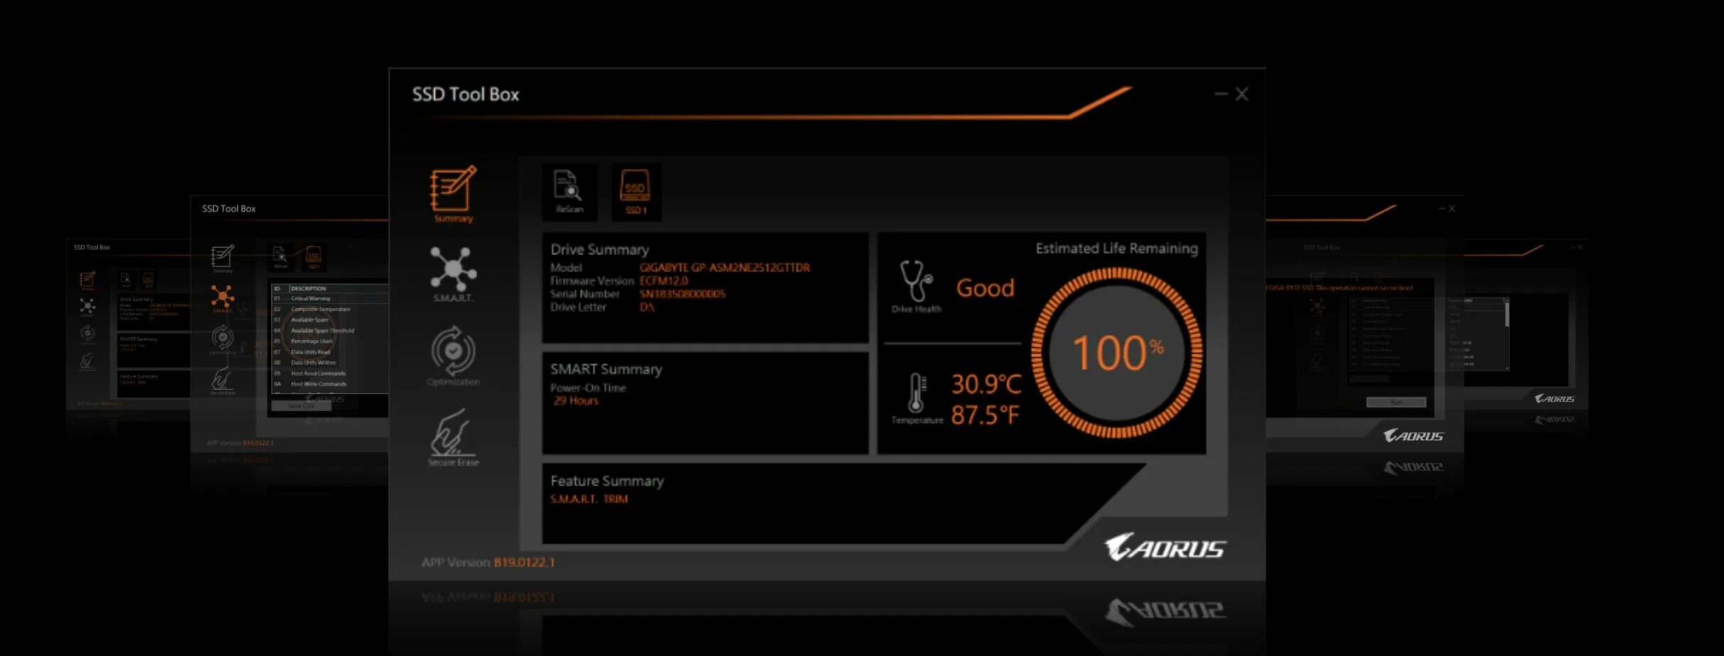The height and width of the screenshot is (656, 1724).
Task: Click the serial number SN183508000005
Action: (x=682, y=294)
